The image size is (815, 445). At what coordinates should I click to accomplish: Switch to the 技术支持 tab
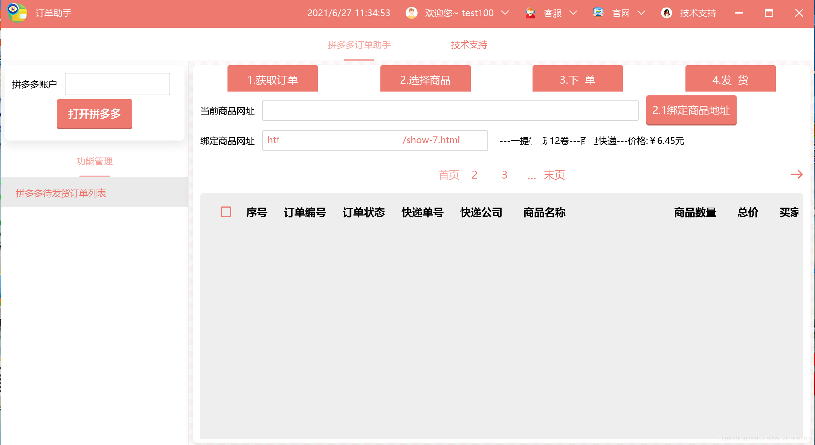469,45
